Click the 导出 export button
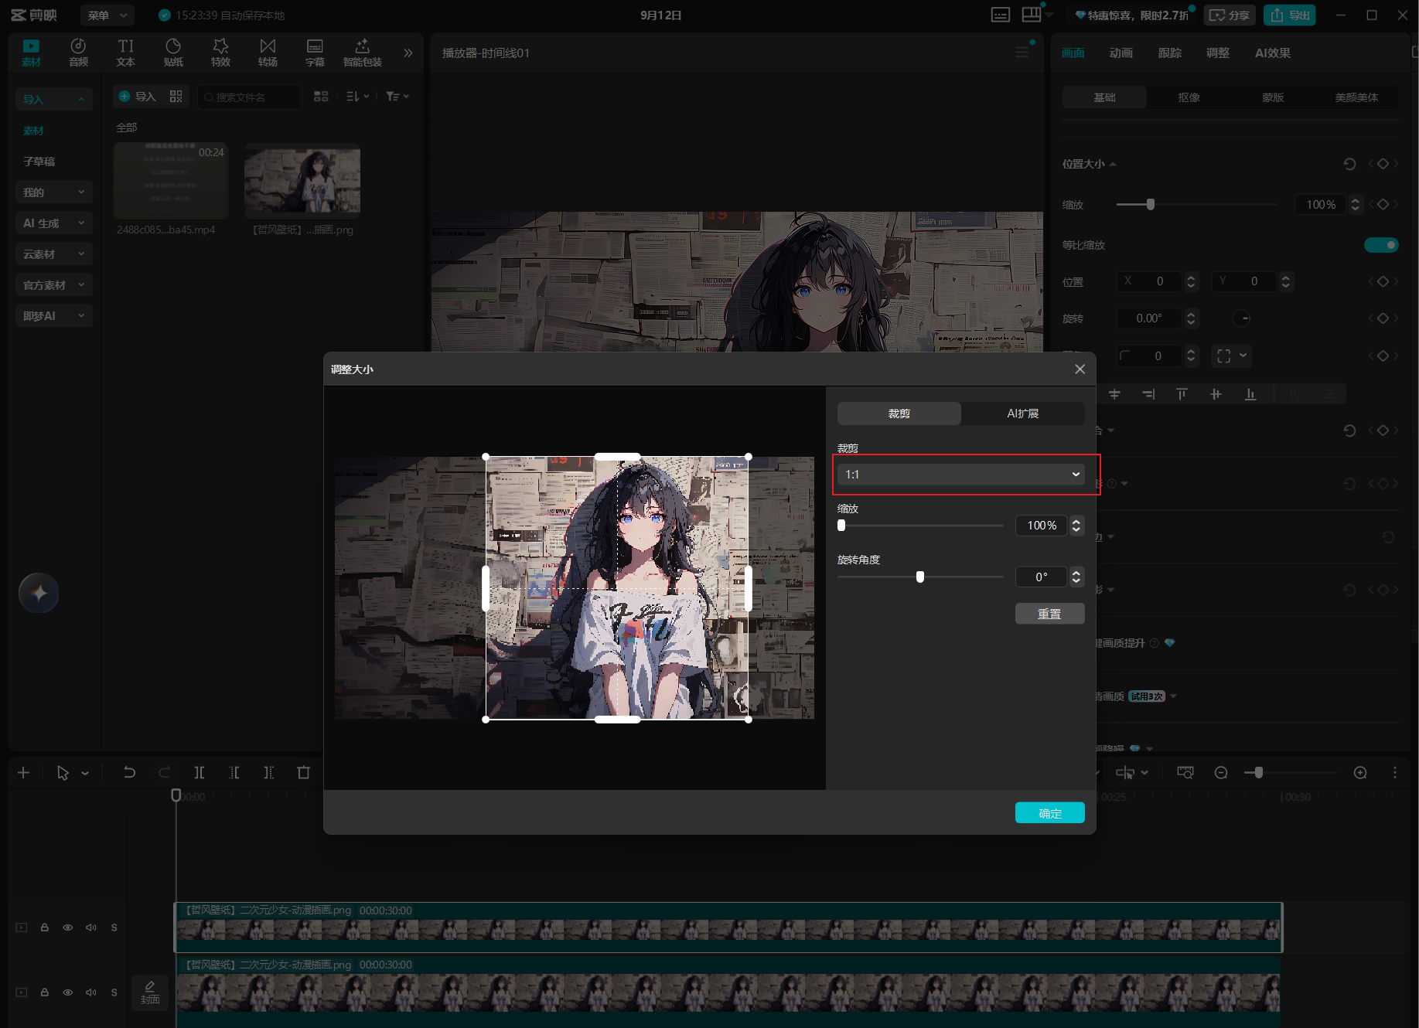The image size is (1419, 1028). (1290, 15)
